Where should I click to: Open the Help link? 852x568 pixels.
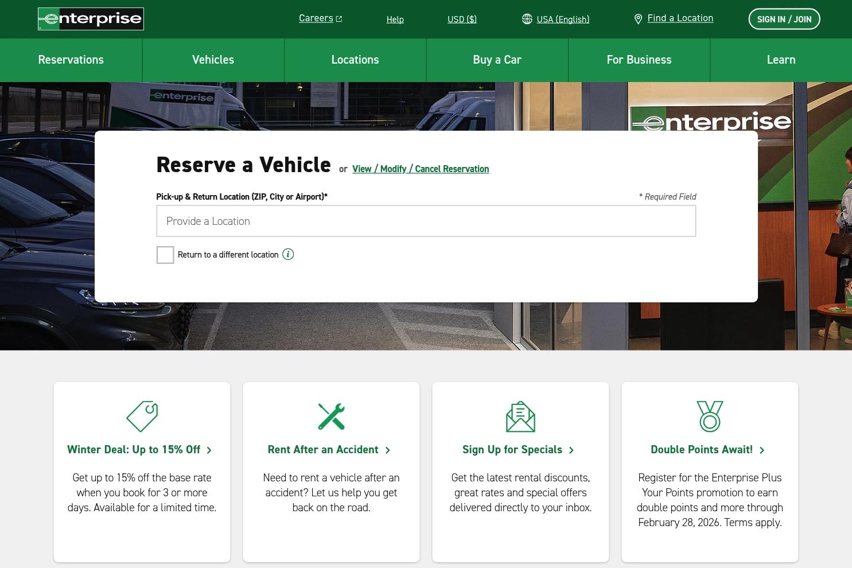(x=395, y=19)
